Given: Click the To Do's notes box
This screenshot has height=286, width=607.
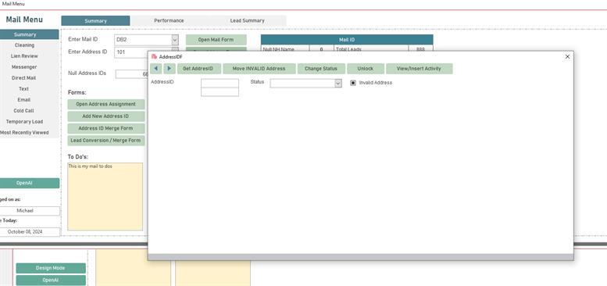Looking at the screenshot, I should pyautogui.click(x=105, y=197).
